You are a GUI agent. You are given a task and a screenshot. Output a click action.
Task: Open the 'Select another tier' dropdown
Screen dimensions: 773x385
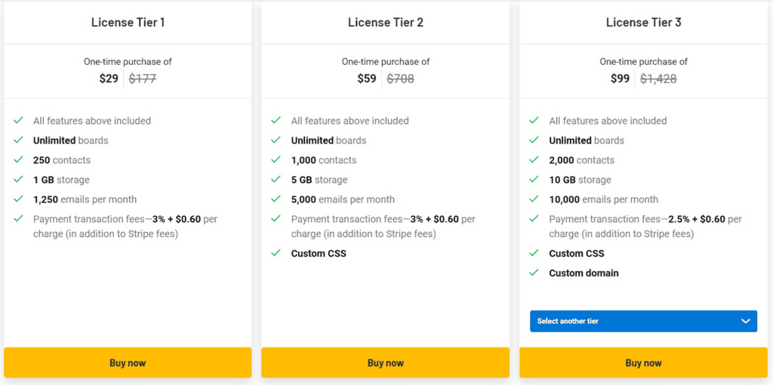coord(643,321)
